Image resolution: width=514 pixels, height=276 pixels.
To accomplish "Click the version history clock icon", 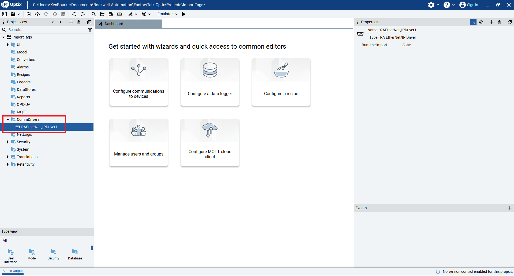I will (55, 14).
